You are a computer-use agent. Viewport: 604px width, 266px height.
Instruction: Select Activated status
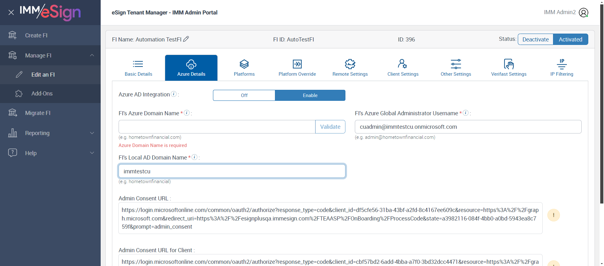[x=571, y=39]
